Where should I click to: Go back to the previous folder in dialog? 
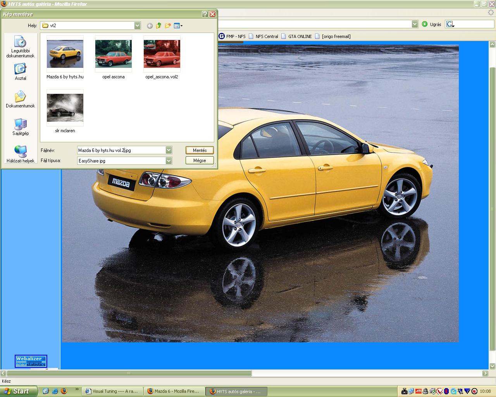click(150, 26)
